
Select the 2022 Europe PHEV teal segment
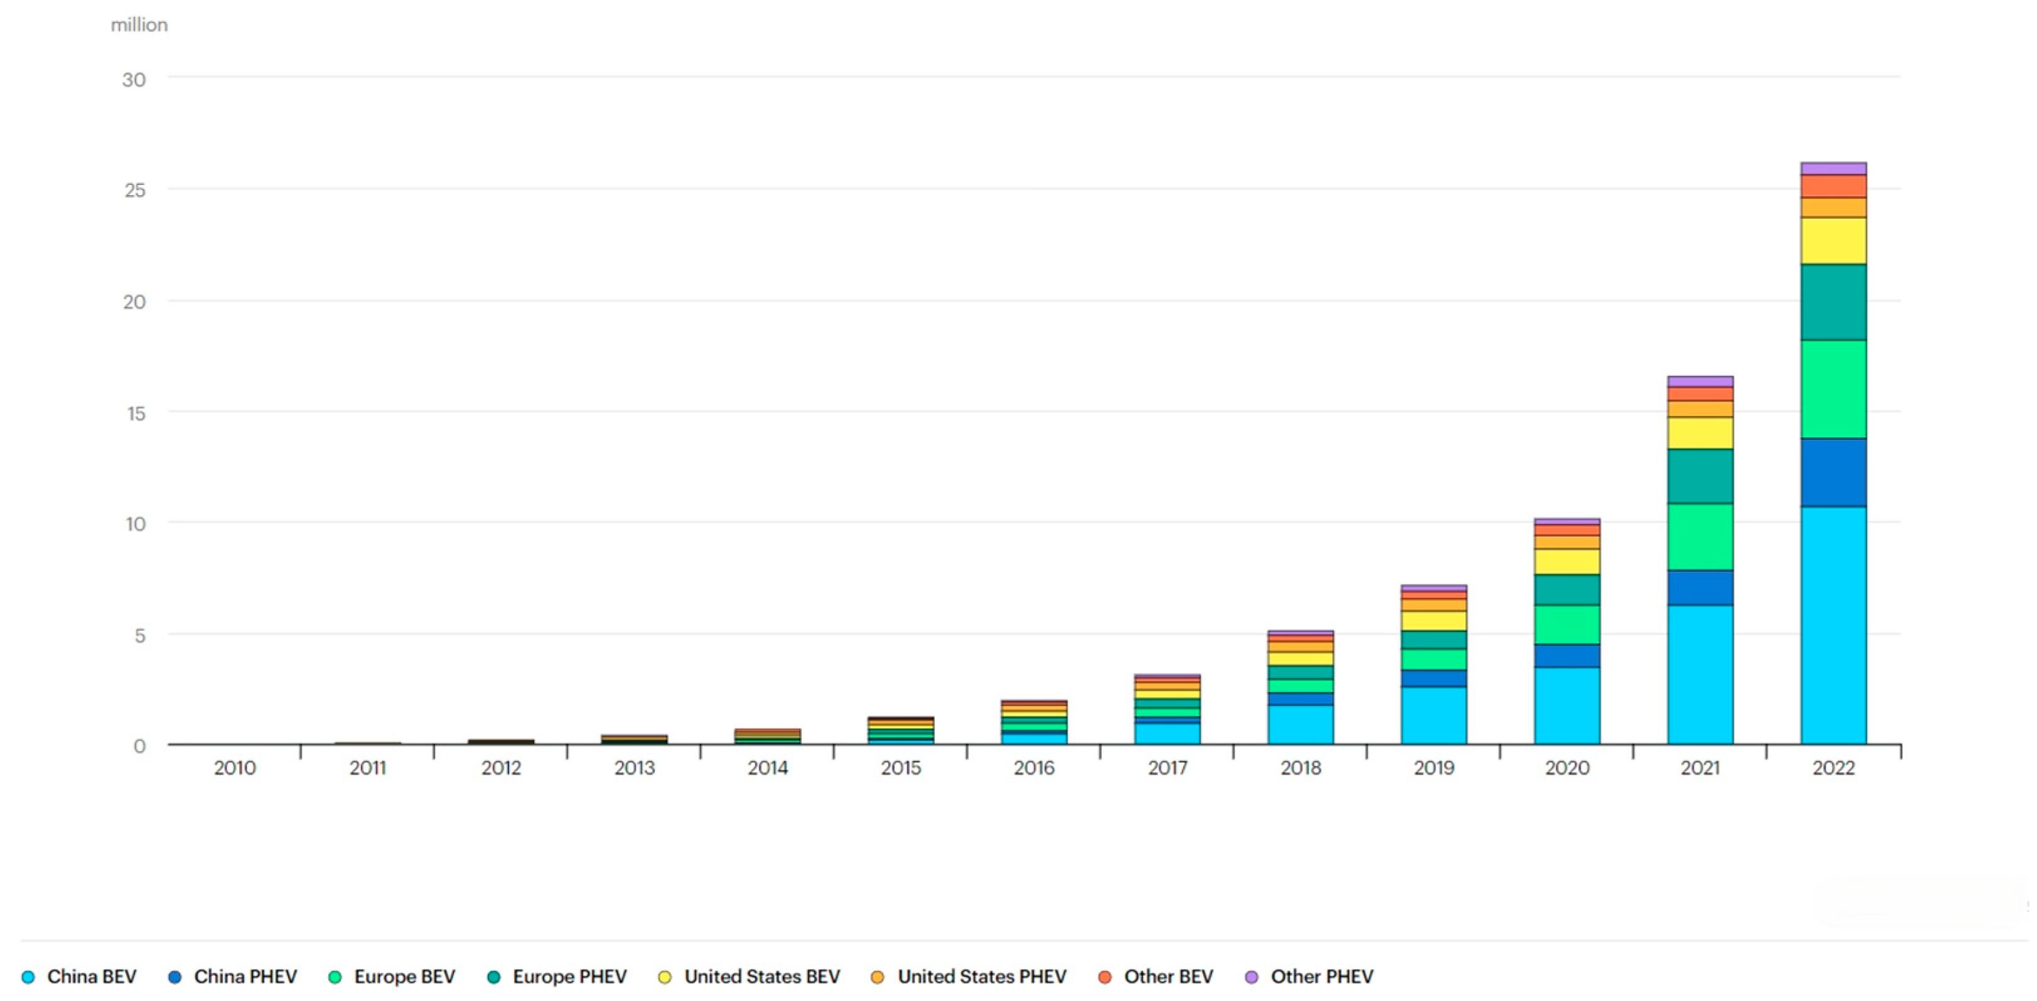point(1833,302)
